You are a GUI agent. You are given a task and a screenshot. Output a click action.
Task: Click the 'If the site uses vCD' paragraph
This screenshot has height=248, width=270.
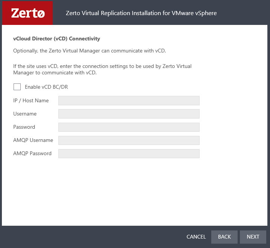(102, 69)
